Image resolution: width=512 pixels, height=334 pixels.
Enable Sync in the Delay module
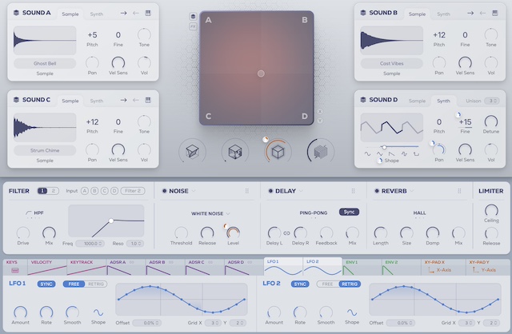[349, 212]
